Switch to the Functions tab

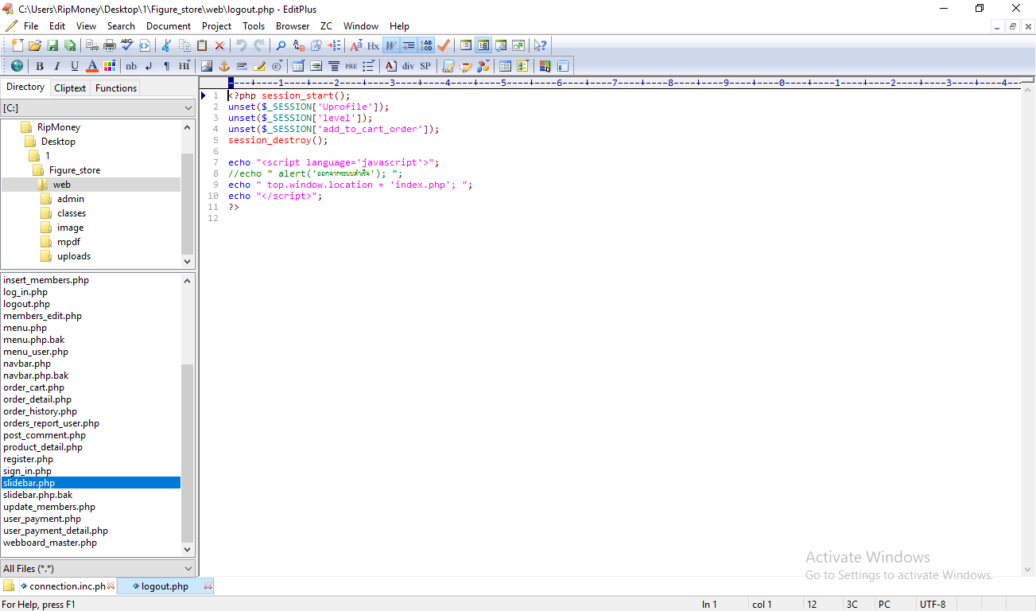(x=116, y=88)
